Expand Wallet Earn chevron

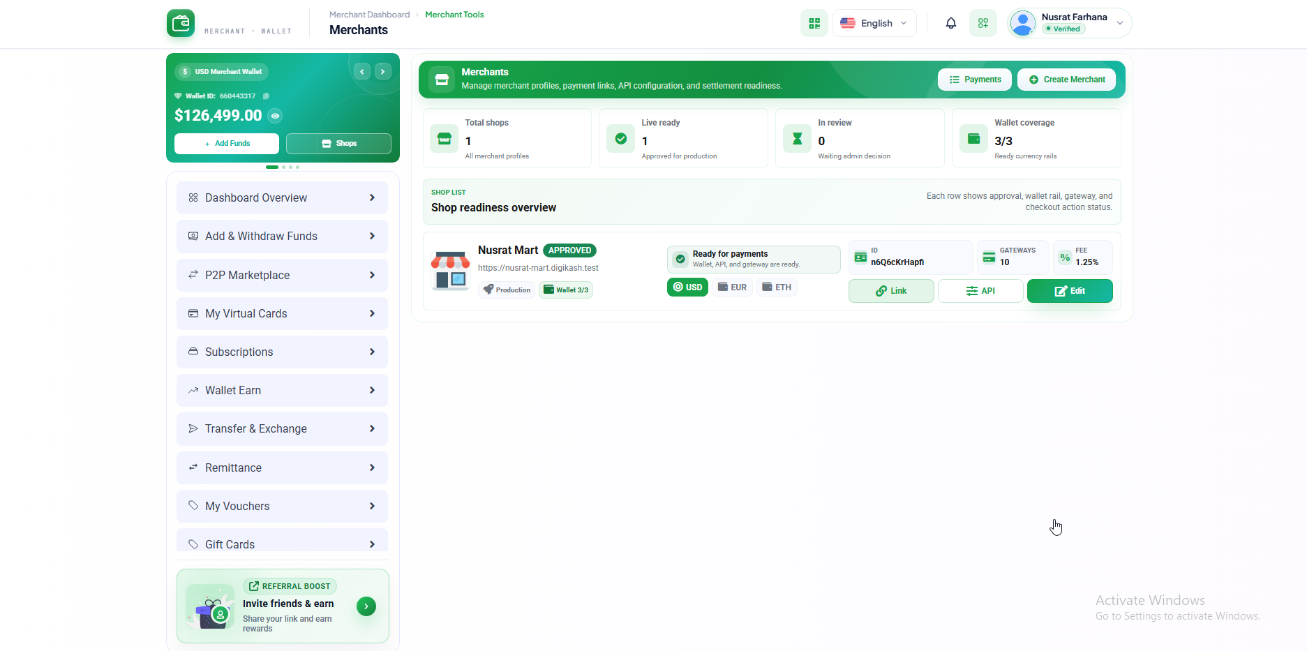click(x=372, y=390)
